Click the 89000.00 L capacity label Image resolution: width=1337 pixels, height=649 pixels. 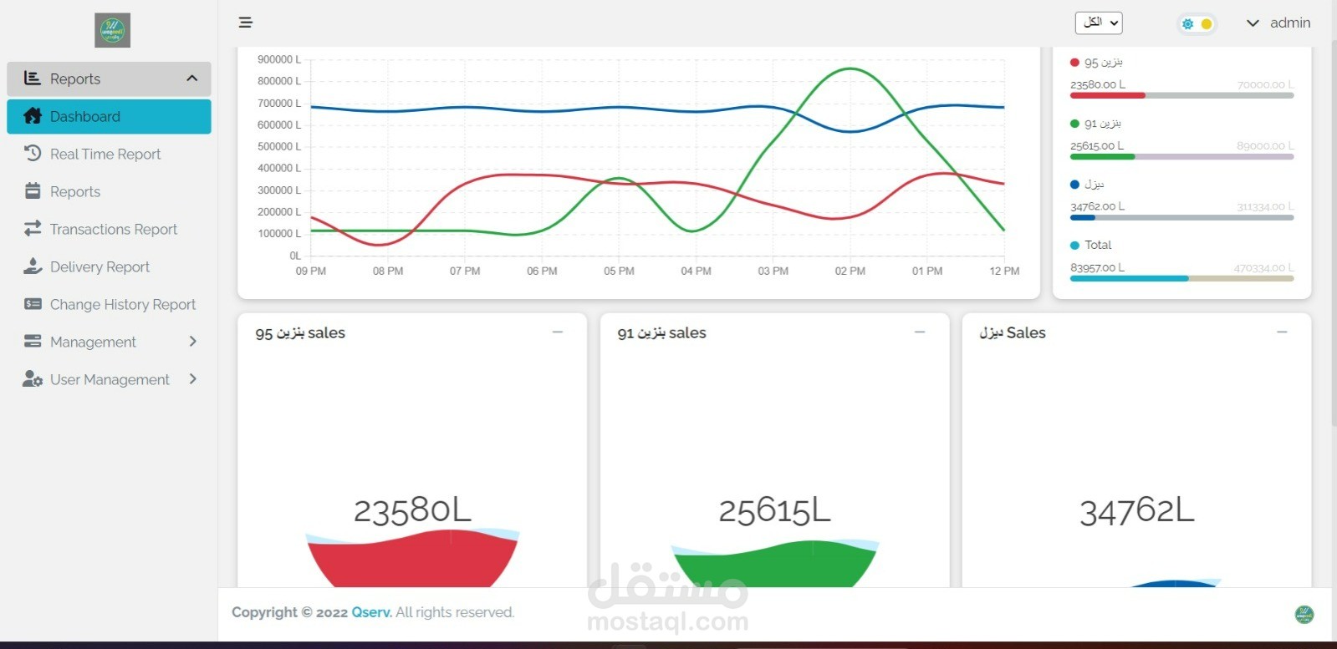pyautogui.click(x=1266, y=145)
